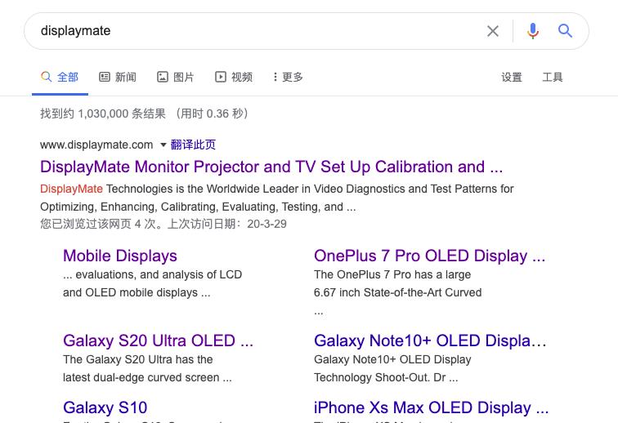Click snippet 'and OLED mobile displays ...'
618x423 pixels.
tap(137, 292)
